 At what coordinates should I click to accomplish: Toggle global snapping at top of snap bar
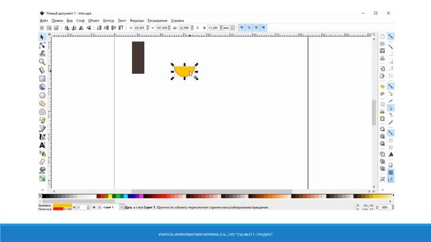391,36
